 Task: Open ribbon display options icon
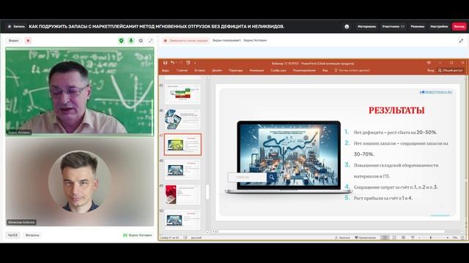[429, 63]
